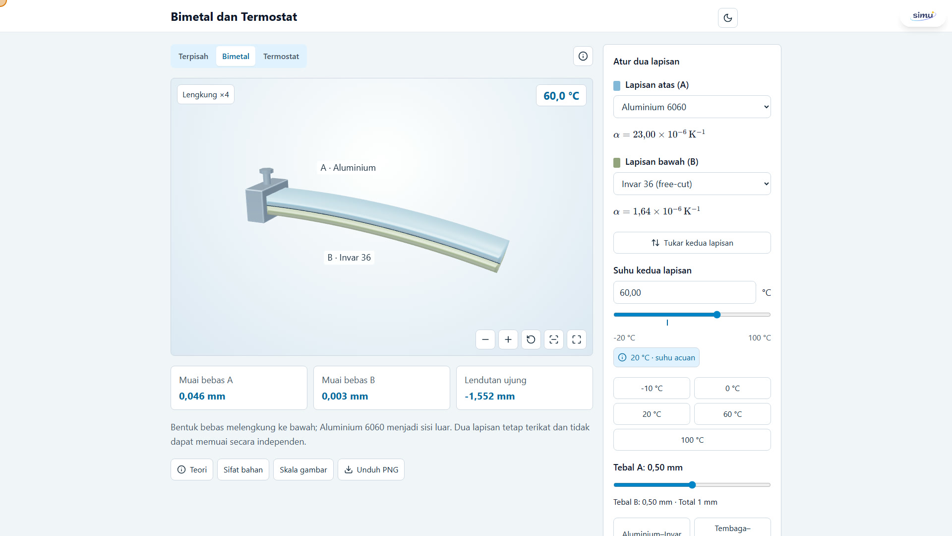
Task: Open Sifat bahan panel
Action: coord(243,469)
